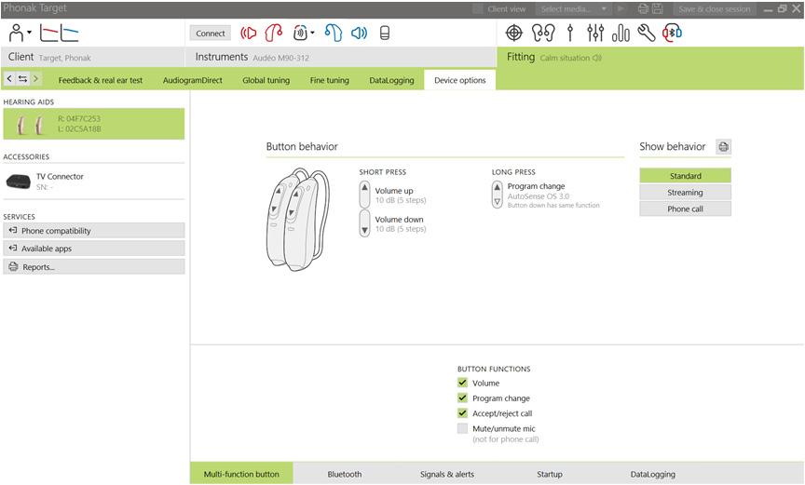
Task: Toggle the Accept/reject call checkbox
Action: pyautogui.click(x=462, y=413)
